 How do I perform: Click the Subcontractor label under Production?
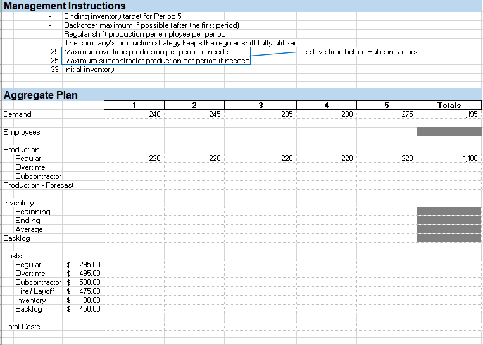pos(38,176)
